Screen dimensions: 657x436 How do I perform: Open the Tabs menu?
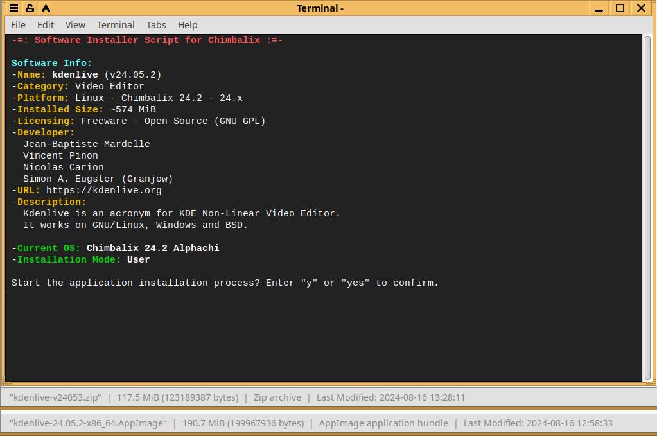[x=156, y=25]
